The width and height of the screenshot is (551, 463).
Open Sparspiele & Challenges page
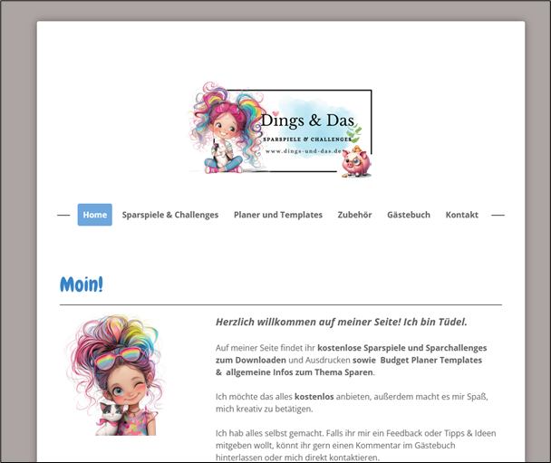[x=170, y=215]
